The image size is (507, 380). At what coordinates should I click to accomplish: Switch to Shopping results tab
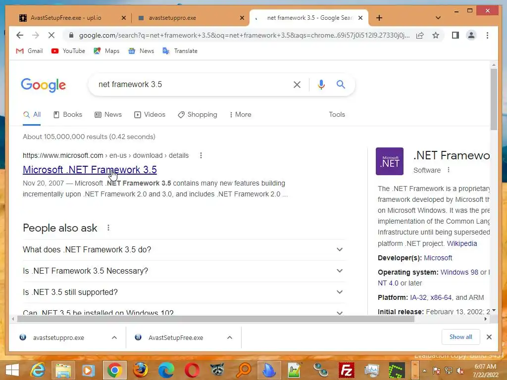point(198,115)
